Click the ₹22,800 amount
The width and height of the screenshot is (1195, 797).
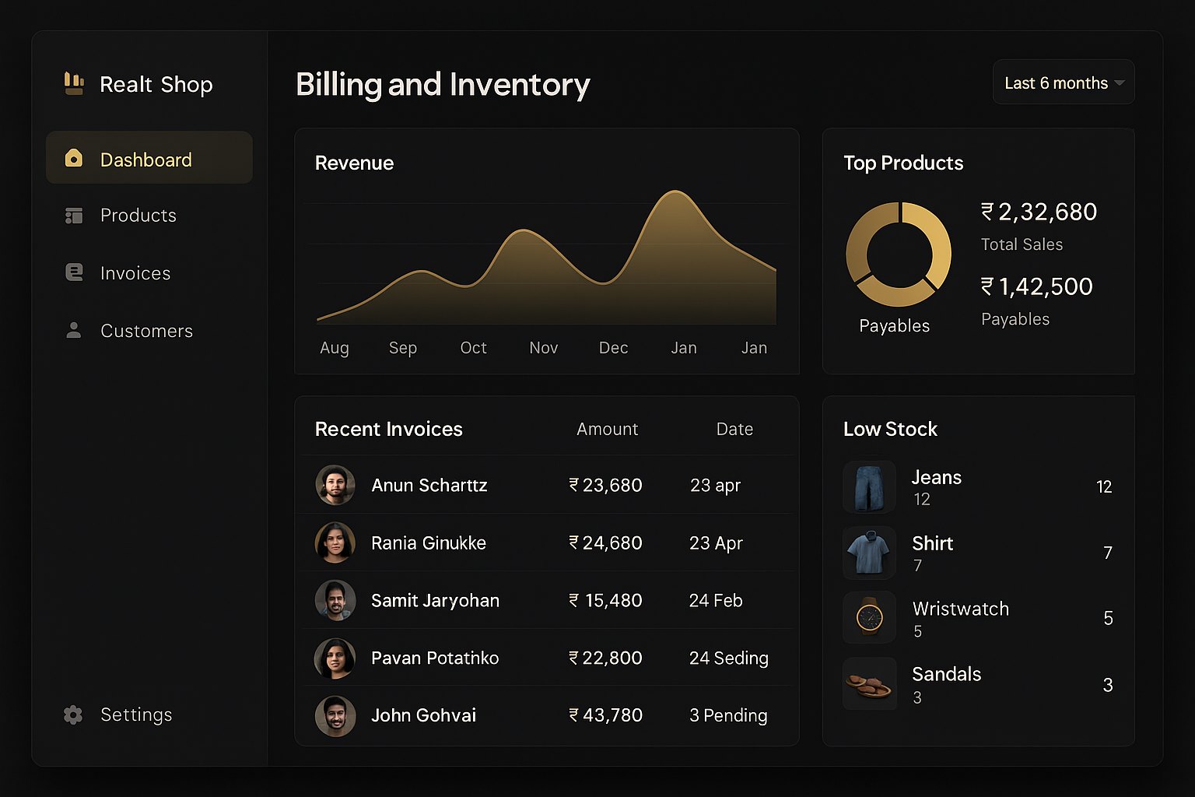[605, 658]
